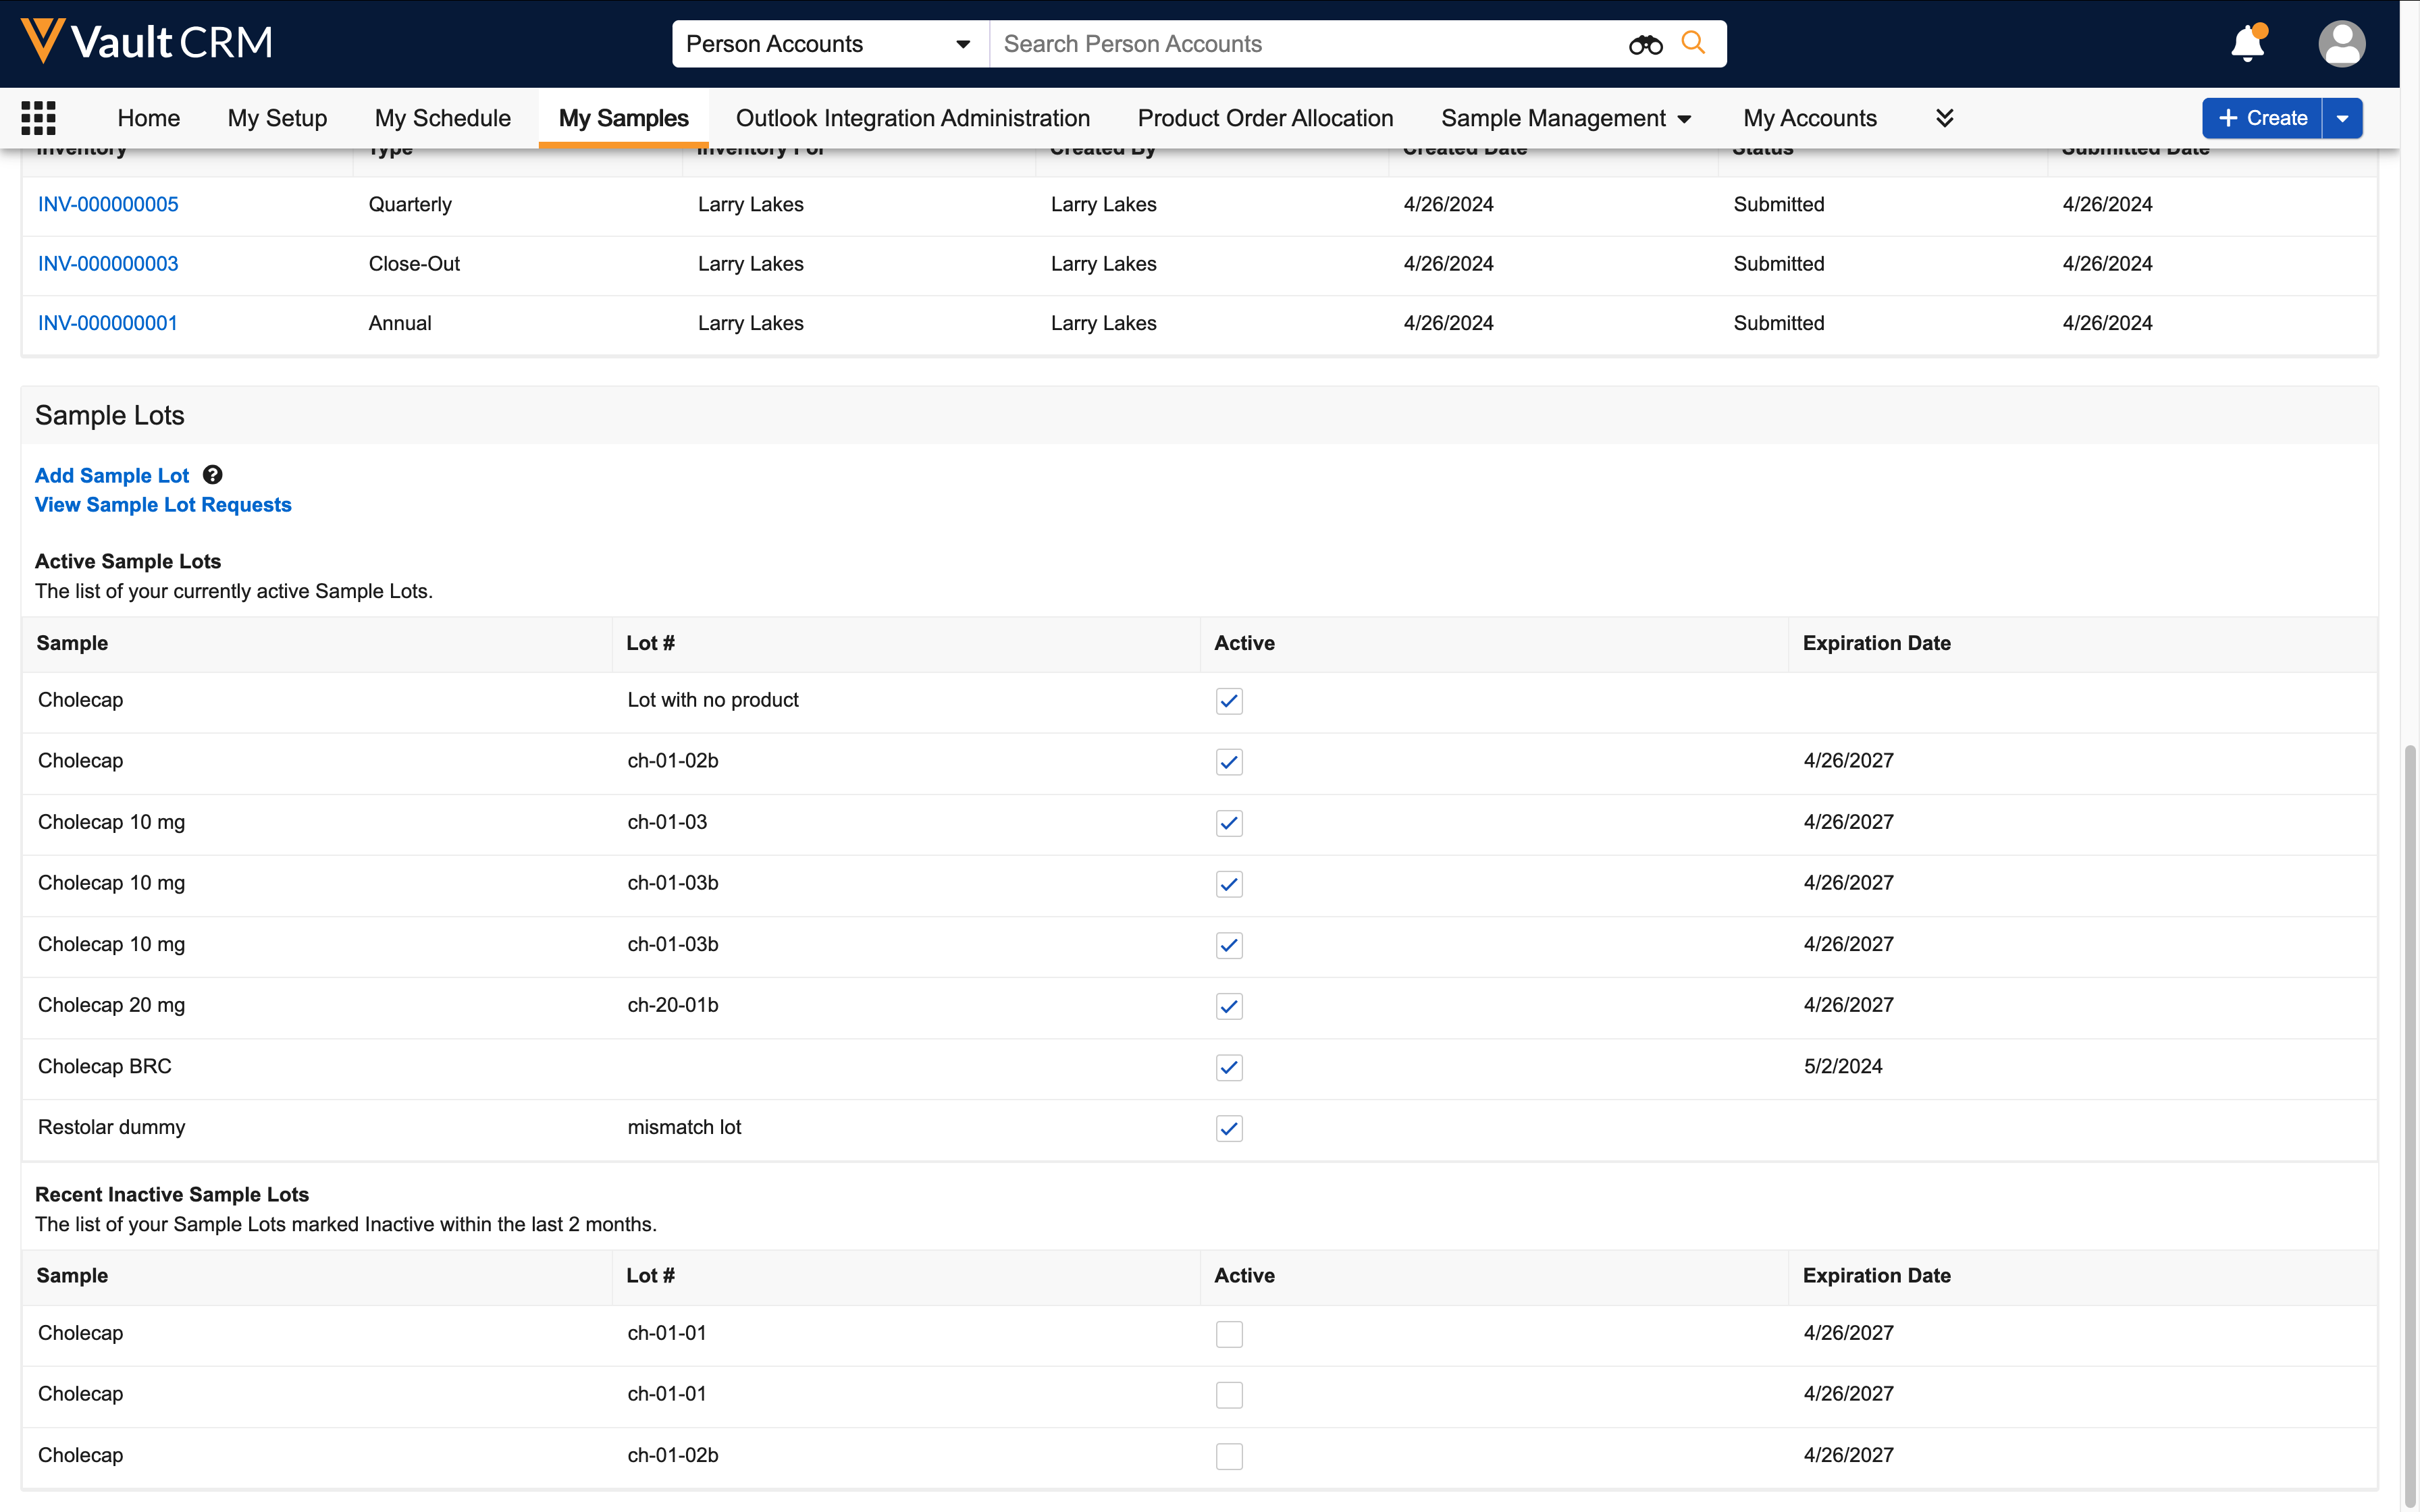
Task: Open the user profile avatar
Action: click(2341, 44)
